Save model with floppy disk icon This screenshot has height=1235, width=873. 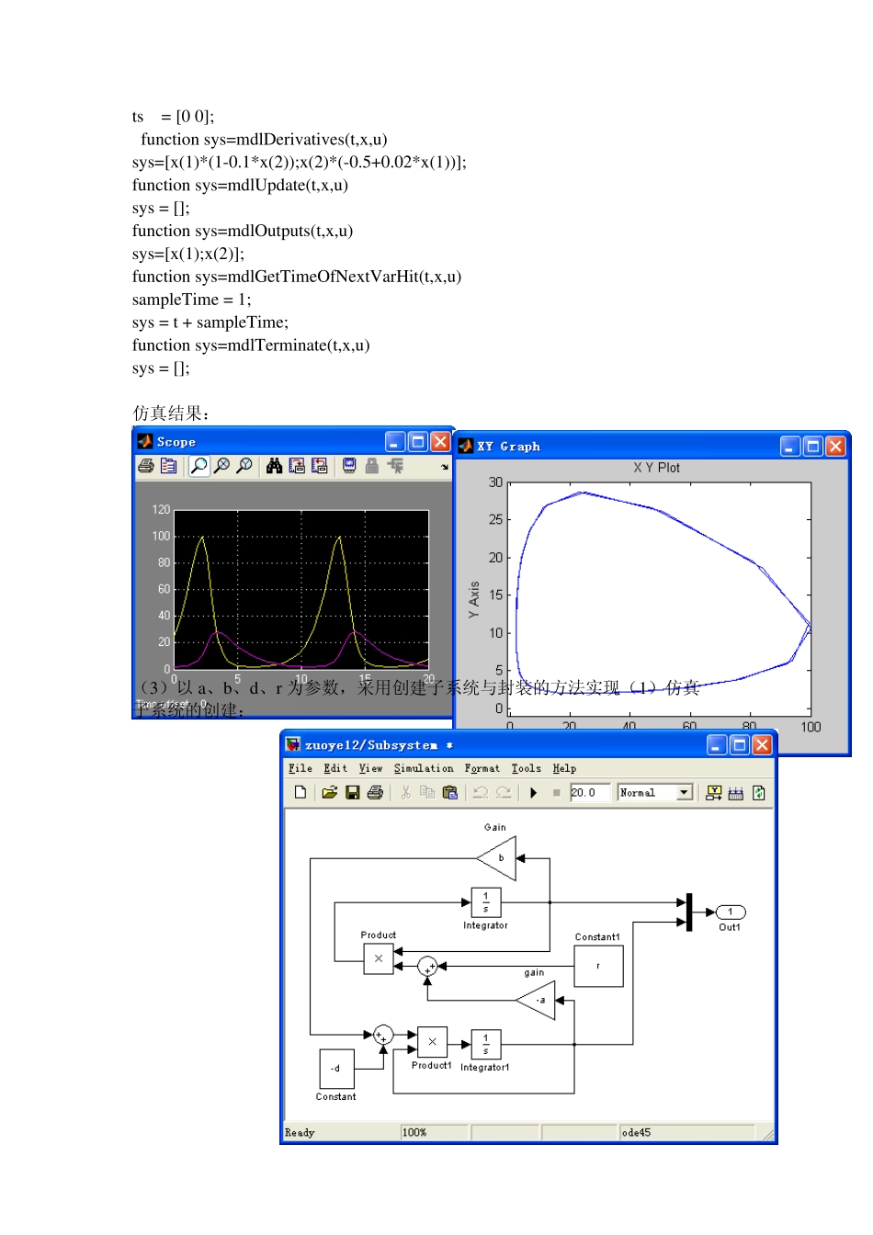[x=352, y=792]
